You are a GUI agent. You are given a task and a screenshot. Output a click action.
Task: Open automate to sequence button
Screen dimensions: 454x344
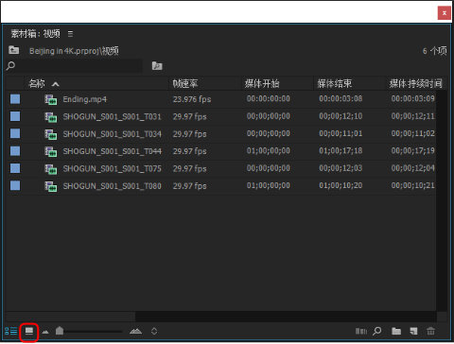pyautogui.click(x=361, y=331)
